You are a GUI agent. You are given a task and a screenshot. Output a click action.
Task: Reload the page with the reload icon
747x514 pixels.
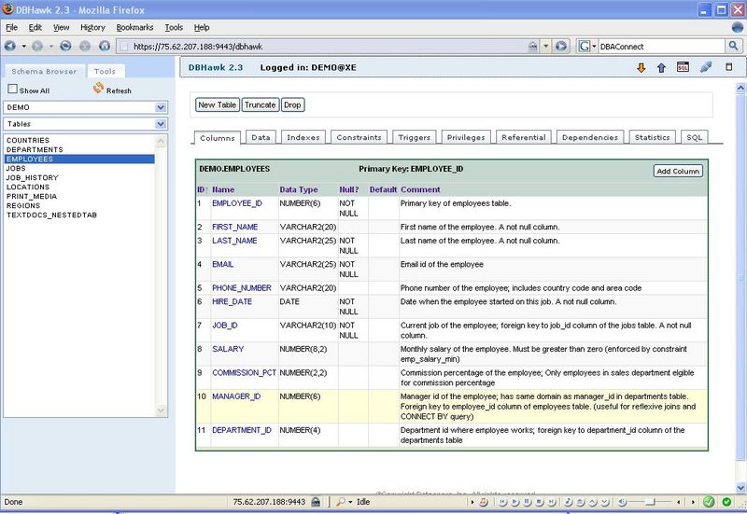[x=65, y=46]
